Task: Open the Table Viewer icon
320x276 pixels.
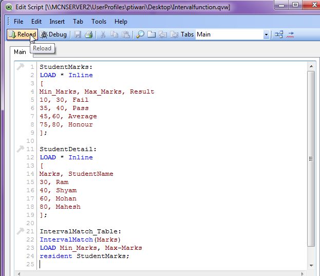Action: (x=279, y=34)
